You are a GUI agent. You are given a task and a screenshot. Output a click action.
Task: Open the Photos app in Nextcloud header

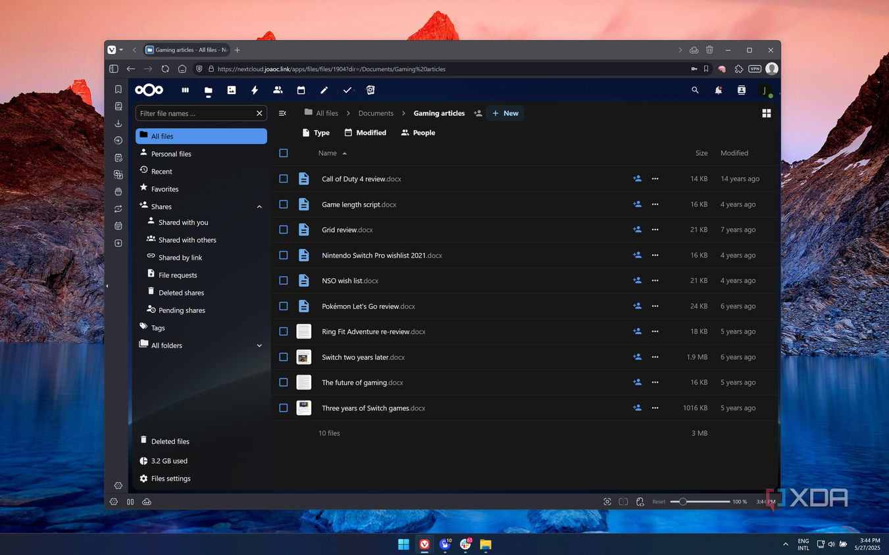click(232, 90)
